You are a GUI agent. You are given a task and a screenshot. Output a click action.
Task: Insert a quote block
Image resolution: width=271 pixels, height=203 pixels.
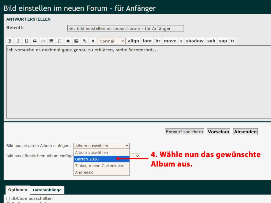(35, 41)
